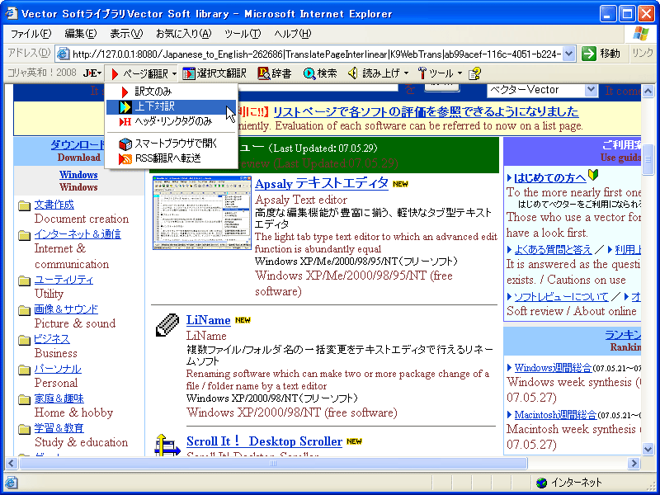Open the dictionary (辞書) tool

coord(275,73)
